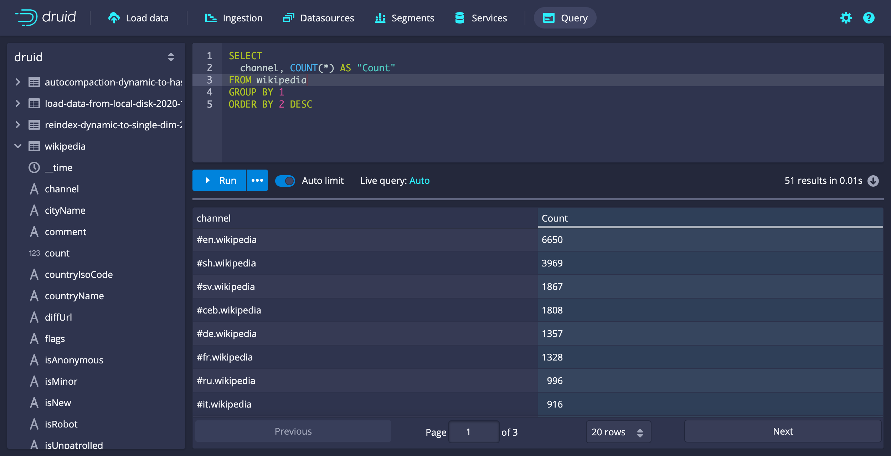Open the Load data page
Viewport: 891px width, 456px height.
coord(139,18)
